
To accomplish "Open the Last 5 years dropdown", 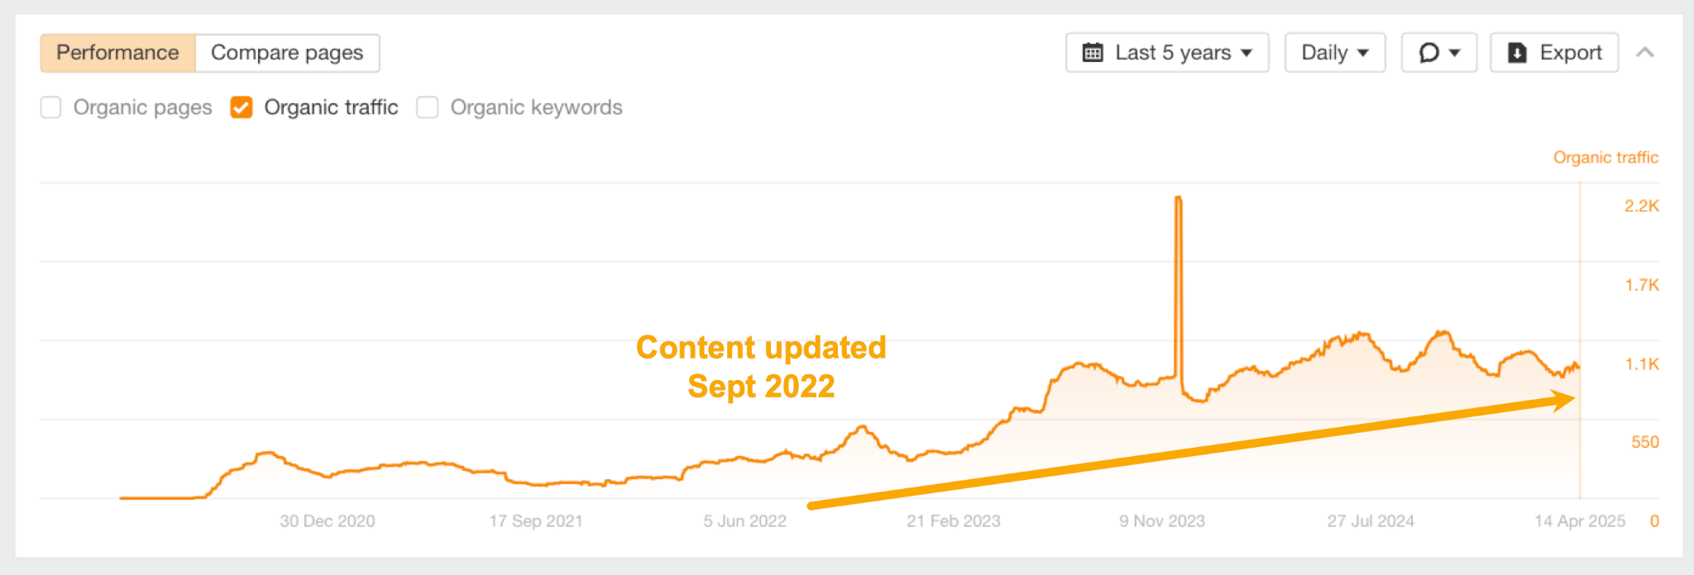I will (1166, 52).
